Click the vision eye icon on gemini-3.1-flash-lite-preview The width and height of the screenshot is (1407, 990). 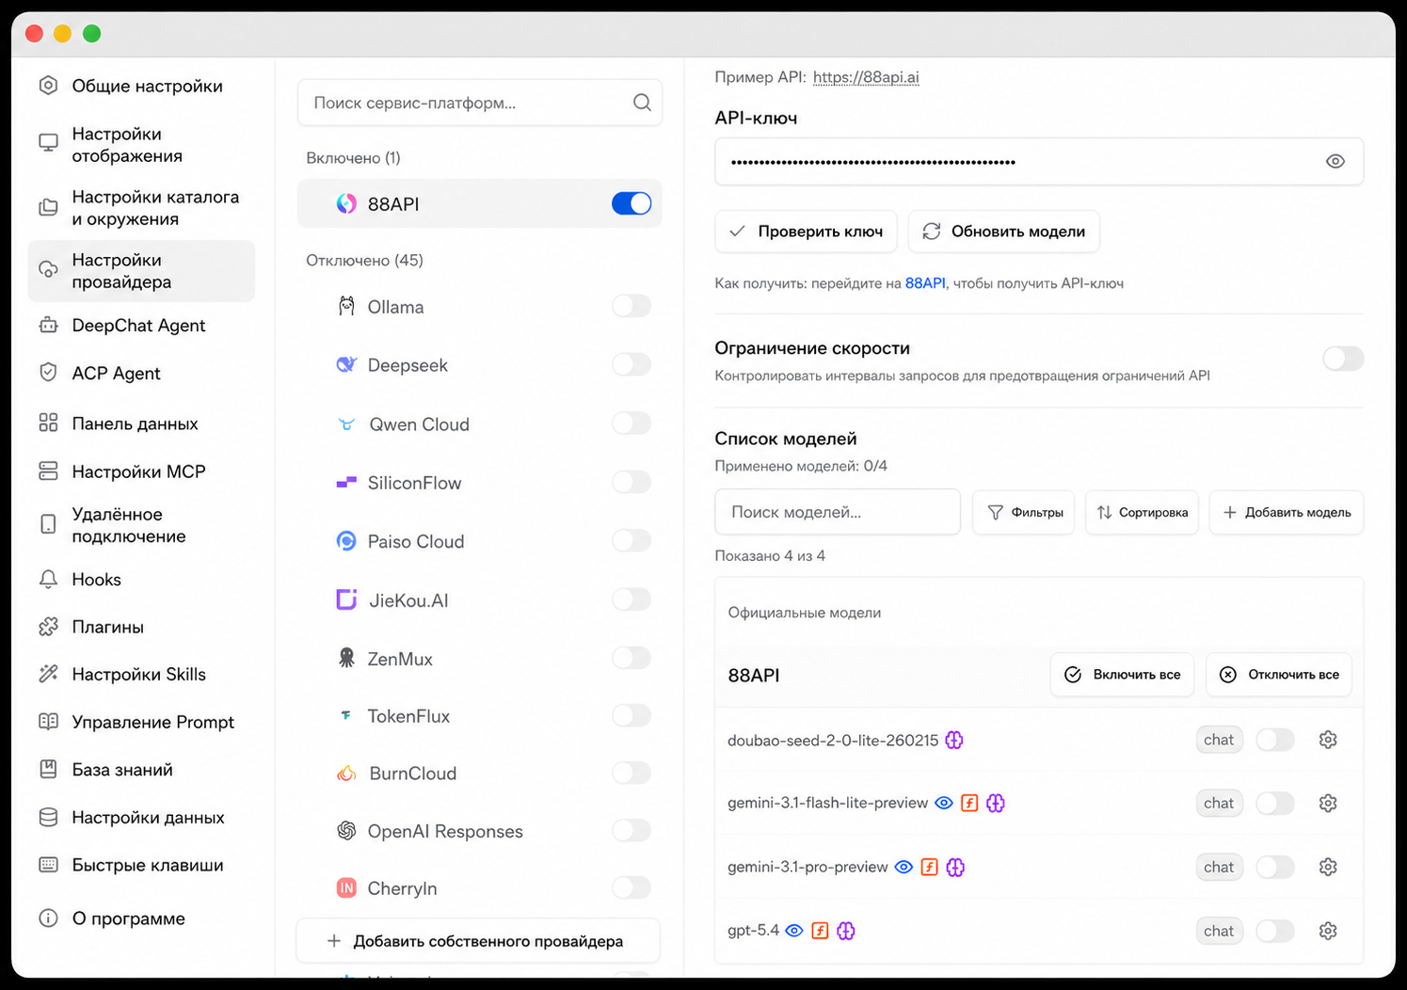tap(944, 803)
